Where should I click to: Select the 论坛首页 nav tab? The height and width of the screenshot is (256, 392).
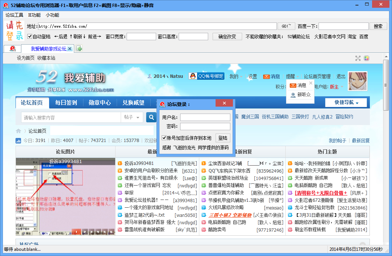coord(32,103)
